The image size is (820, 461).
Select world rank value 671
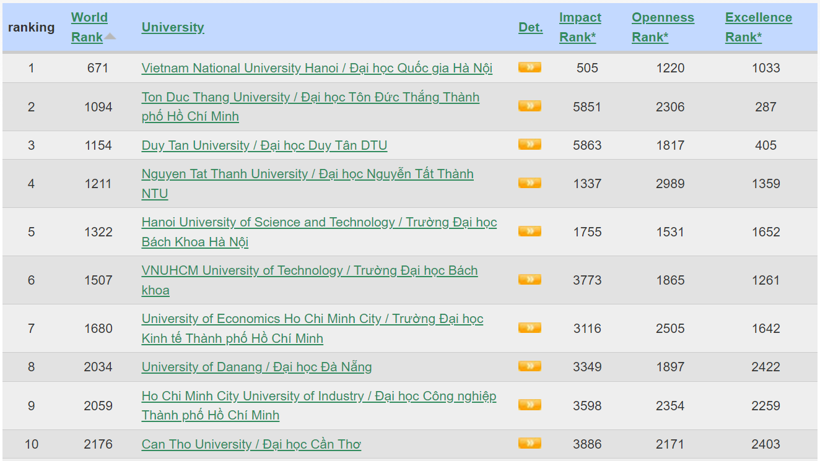coord(98,68)
